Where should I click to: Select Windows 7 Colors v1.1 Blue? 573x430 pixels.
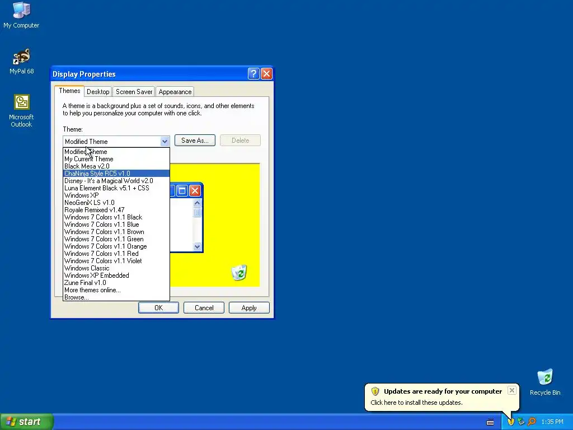(x=116, y=225)
